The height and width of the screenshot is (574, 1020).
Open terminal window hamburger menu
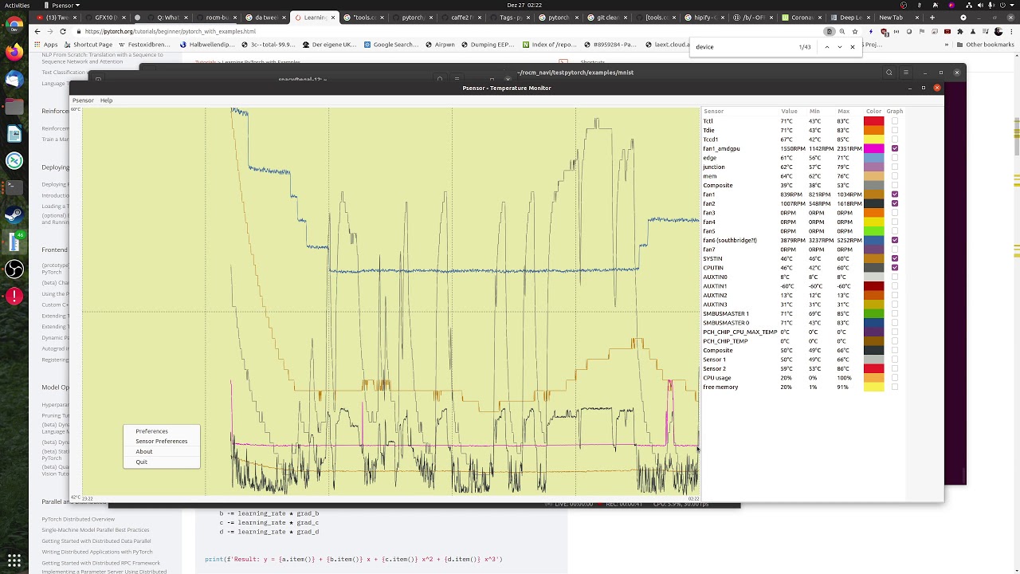905,73
